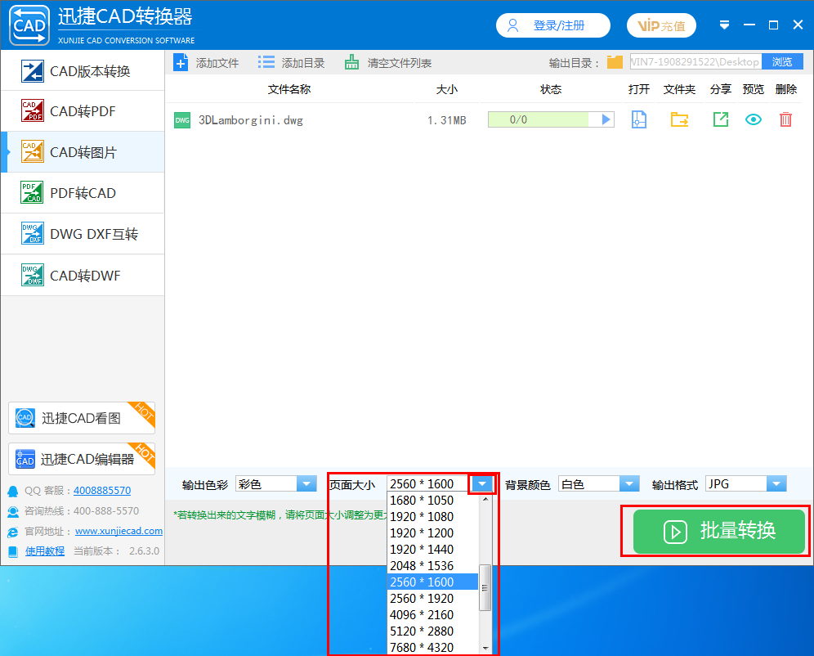Click the clear file list broom icon

pos(351,63)
